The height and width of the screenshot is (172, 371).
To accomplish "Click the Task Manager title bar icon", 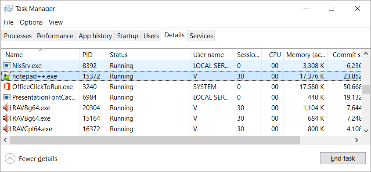I will pos(9,9).
